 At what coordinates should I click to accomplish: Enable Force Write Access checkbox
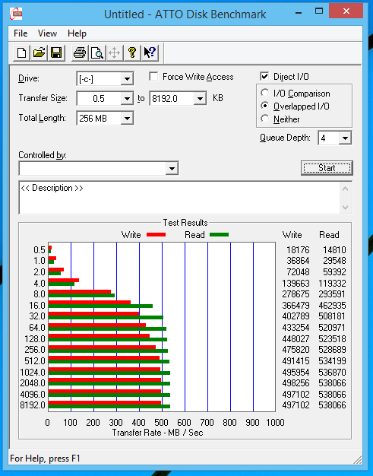coord(153,77)
